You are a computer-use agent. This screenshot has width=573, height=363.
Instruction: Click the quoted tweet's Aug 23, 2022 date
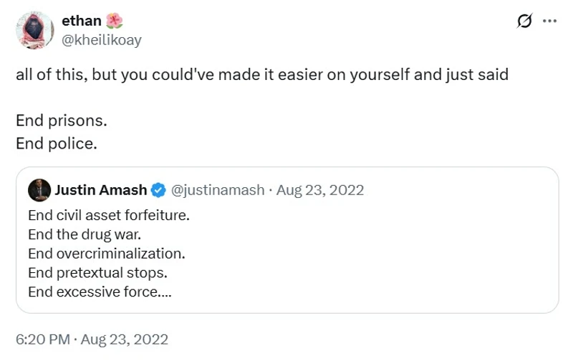[319, 190]
